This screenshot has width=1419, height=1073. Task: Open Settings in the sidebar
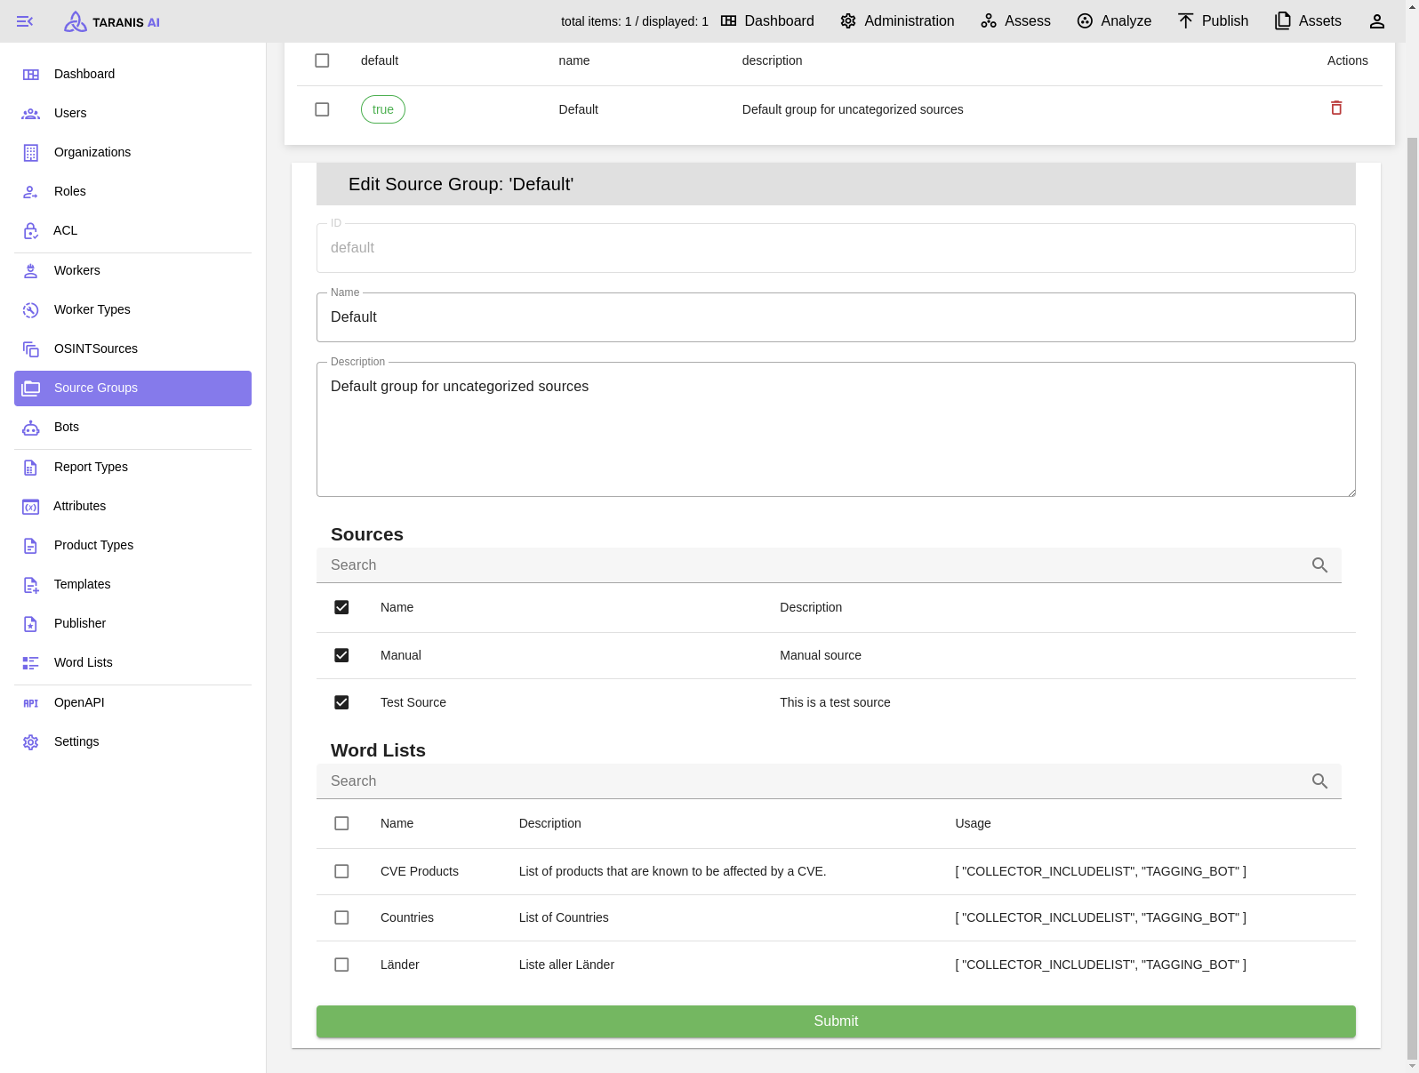coord(133,741)
